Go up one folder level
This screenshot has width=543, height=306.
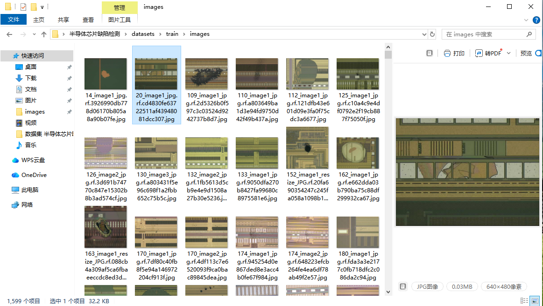(x=43, y=34)
